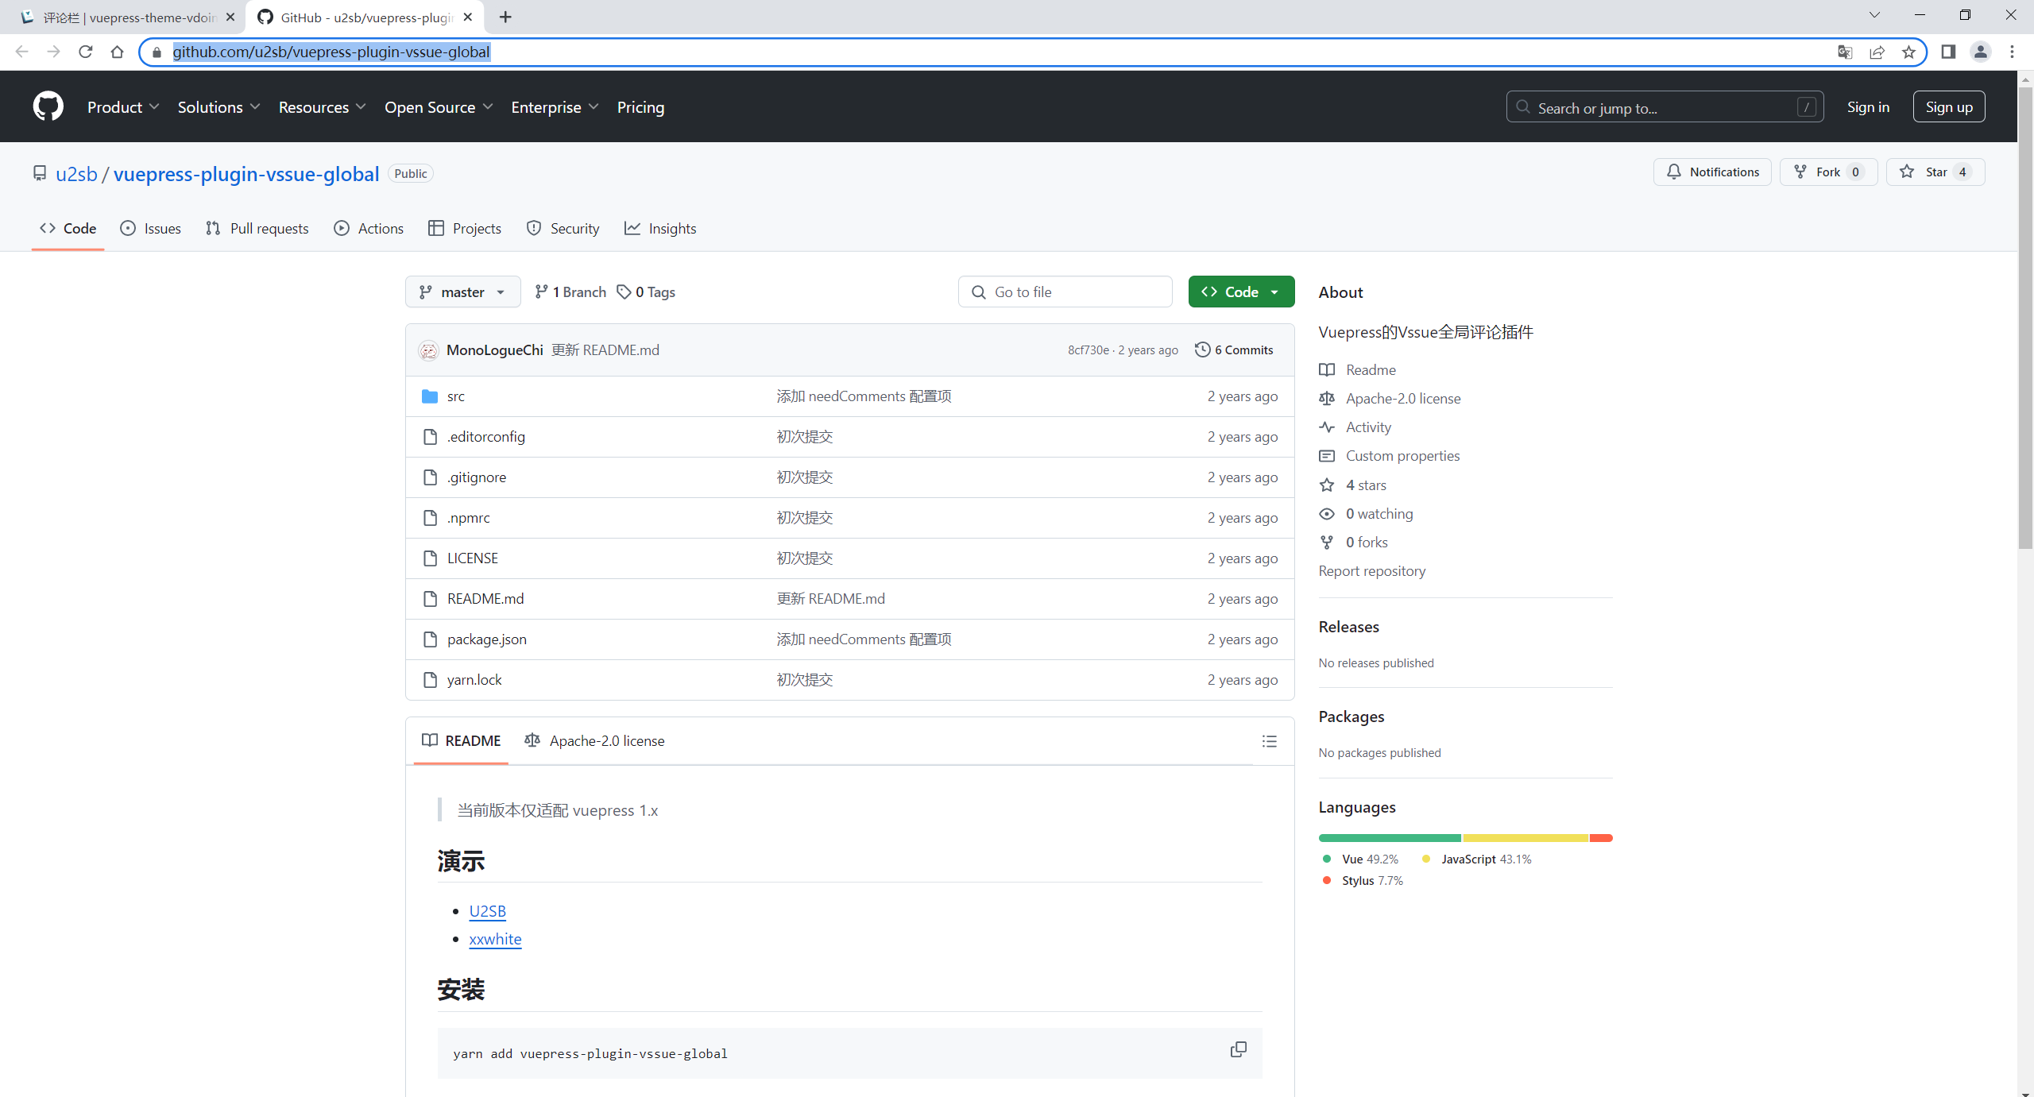This screenshot has height=1097, width=2034.
Task: Click the scale icon beside Apache-2.0 license in About
Action: point(1327,398)
